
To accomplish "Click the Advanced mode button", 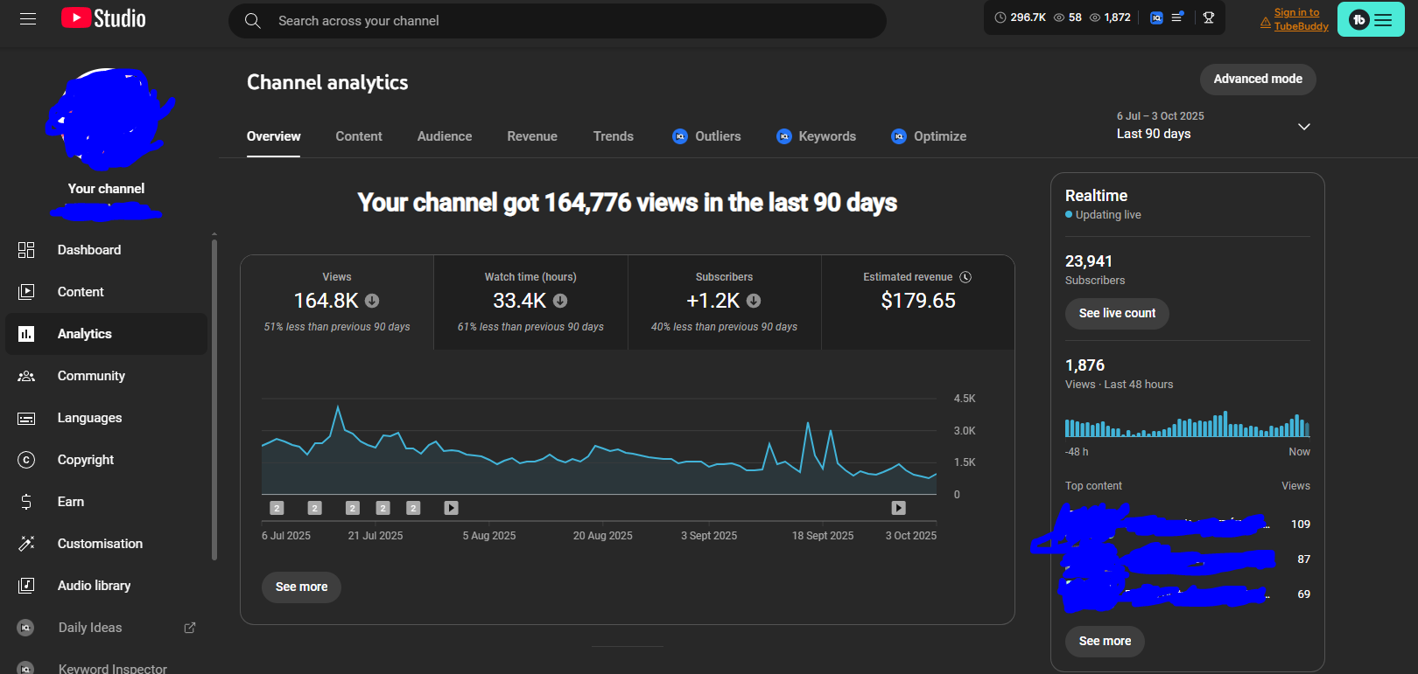I will (x=1257, y=79).
